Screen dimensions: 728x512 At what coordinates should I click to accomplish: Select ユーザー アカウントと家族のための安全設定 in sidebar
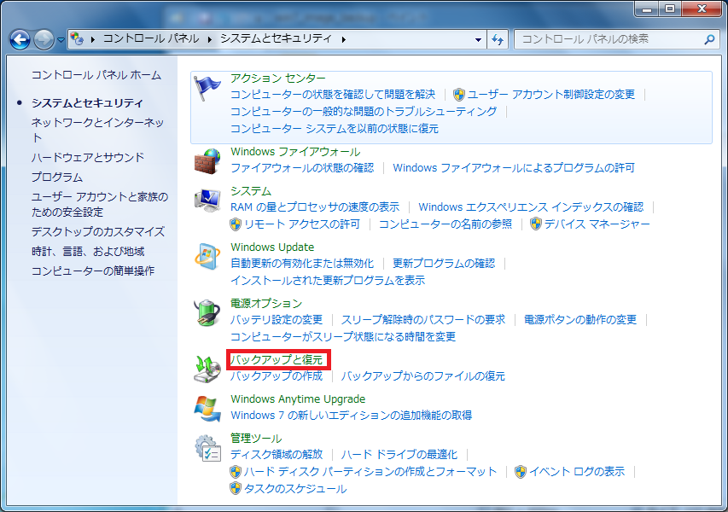(100, 204)
